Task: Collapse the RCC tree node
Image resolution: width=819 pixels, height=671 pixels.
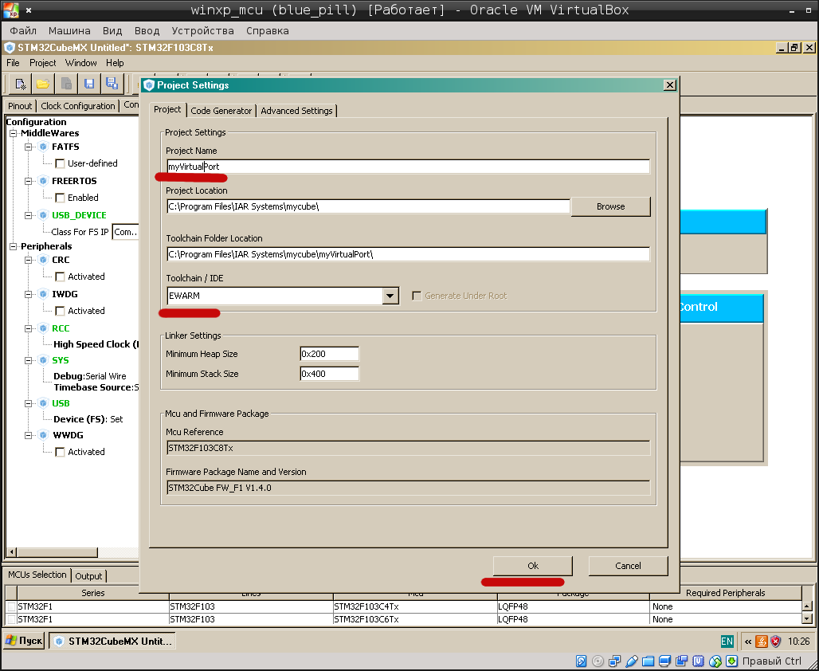Action: coord(29,328)
